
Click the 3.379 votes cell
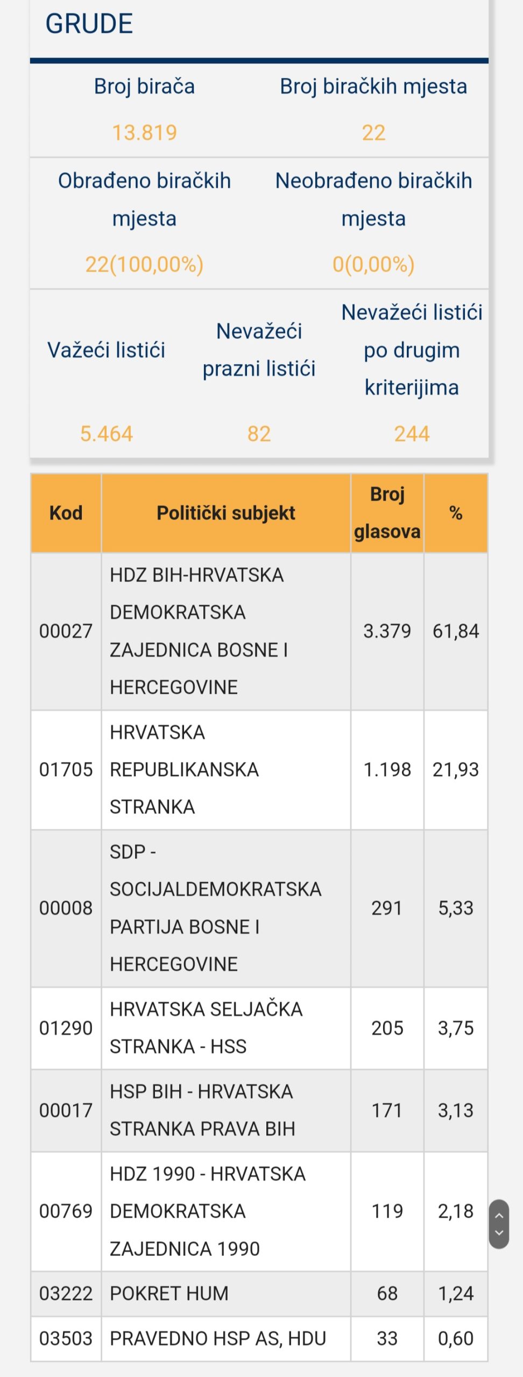[387, 631]
